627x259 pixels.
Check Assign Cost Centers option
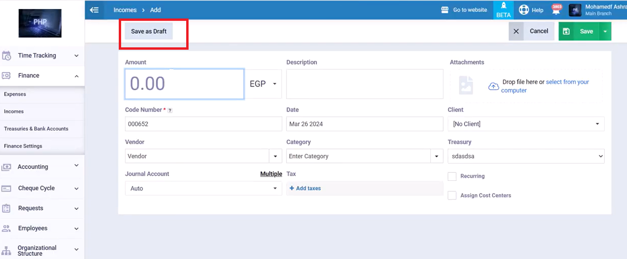click(452, 196)
